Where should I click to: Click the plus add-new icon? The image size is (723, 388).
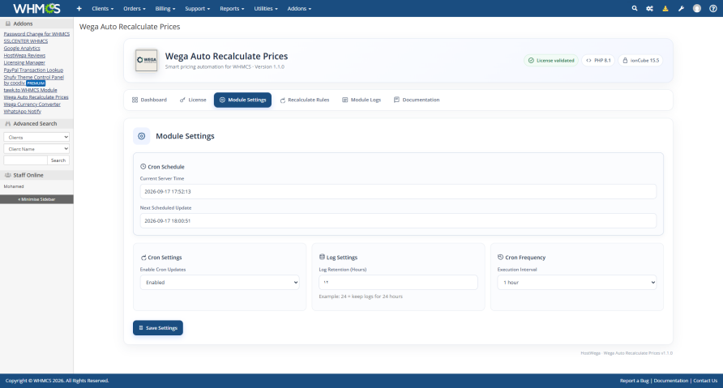pos(79,8)
